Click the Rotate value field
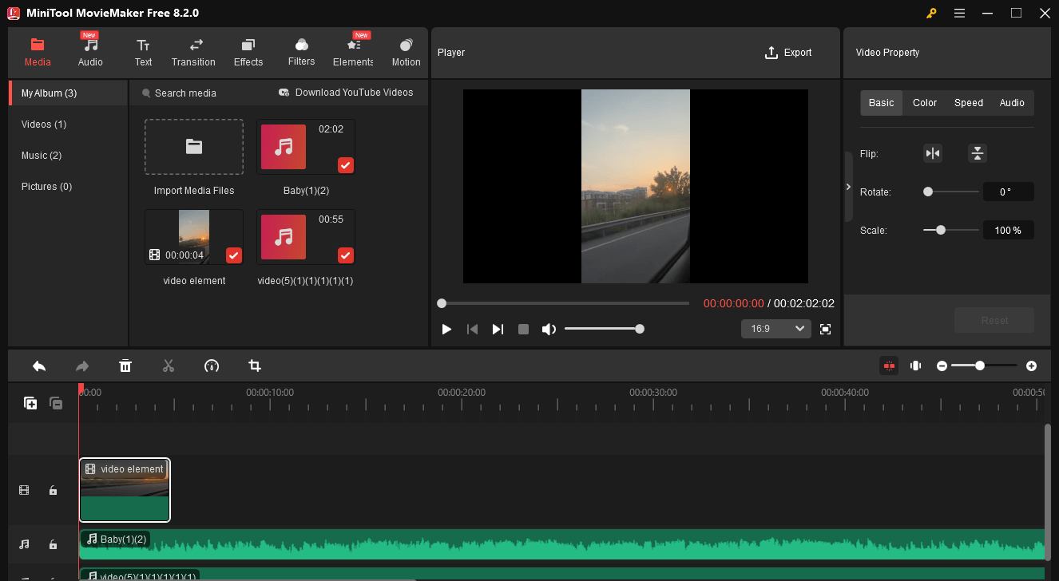This screenshot has height=581, width=1059. (x=1009, y=192)
